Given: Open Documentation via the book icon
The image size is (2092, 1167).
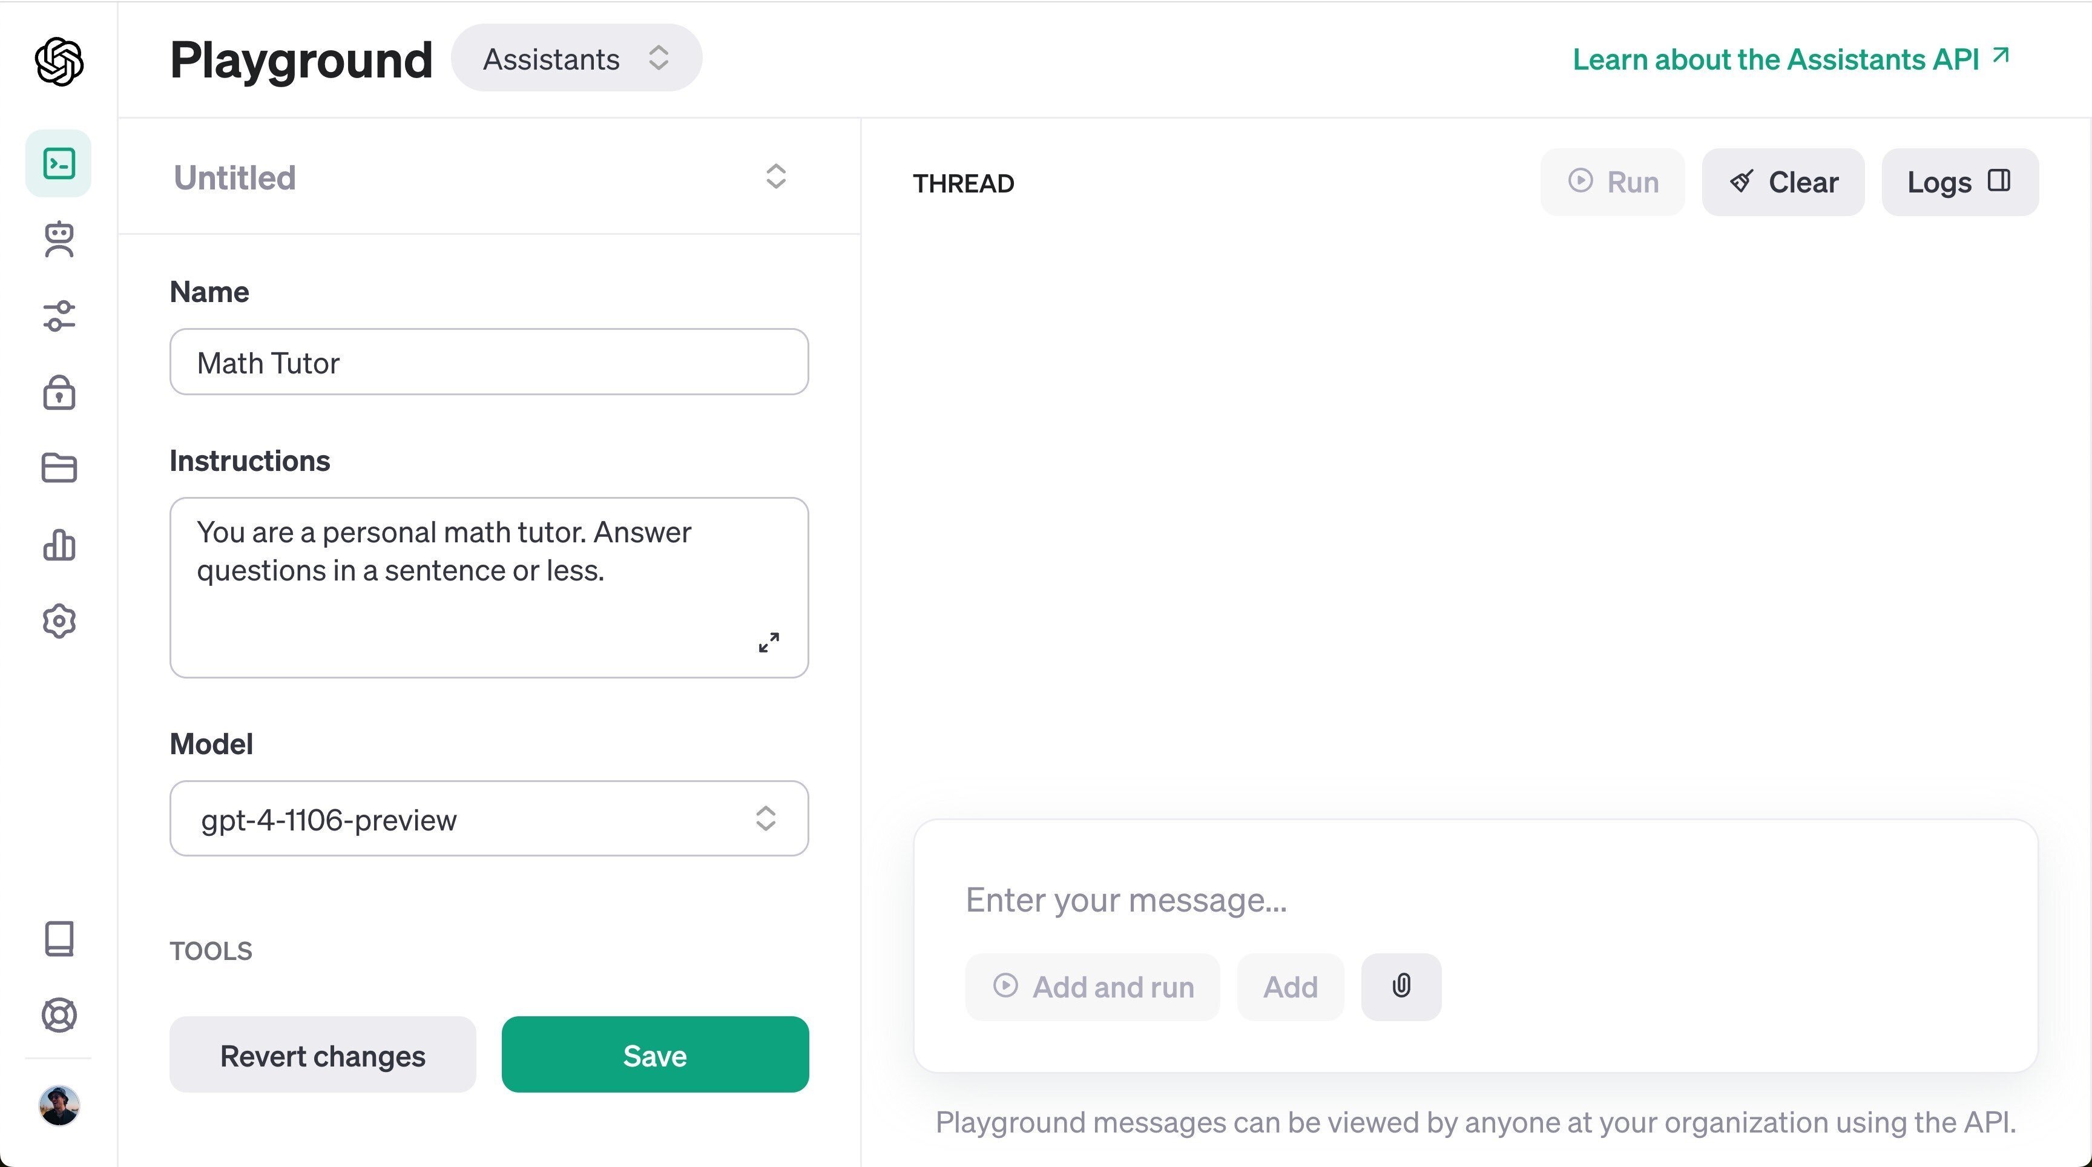Looking at the screenshot, I should pos(59,939).
